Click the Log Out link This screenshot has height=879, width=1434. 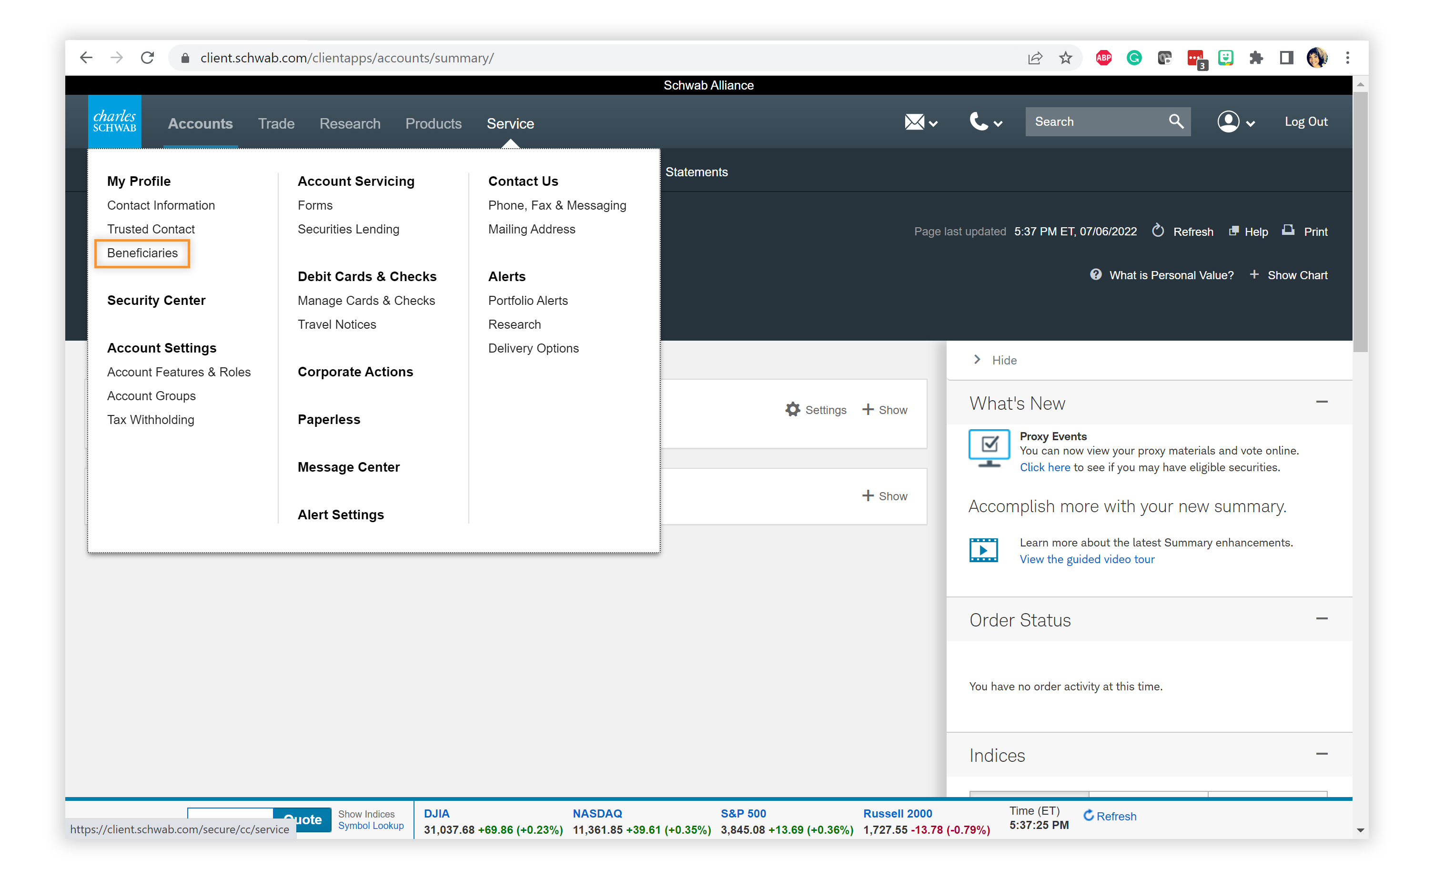point(1305,121)
